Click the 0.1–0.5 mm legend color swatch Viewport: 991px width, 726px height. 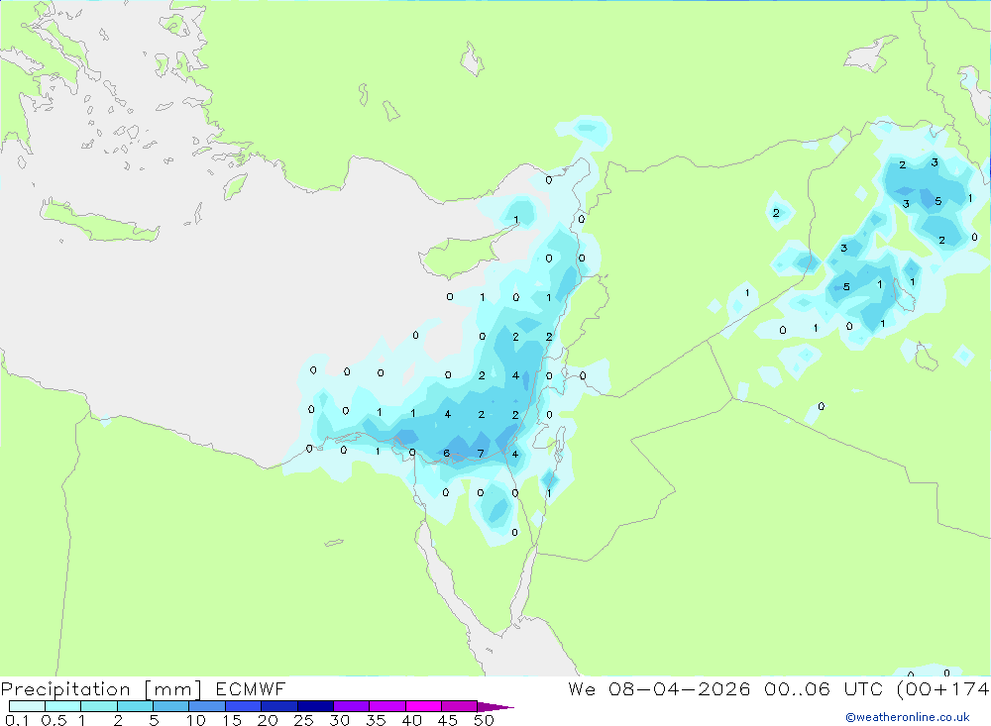click(27, 706)
